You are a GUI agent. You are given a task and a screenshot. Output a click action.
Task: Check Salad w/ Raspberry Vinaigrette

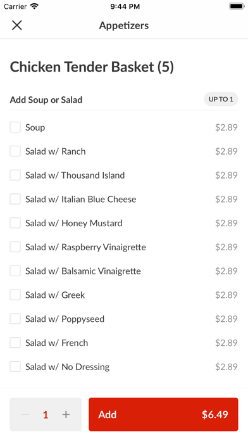click(15, 246)
